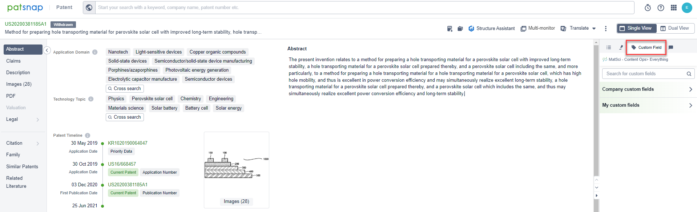Image resolution: width=697 pixels, height=212 pixels.
Task: Open the timer history icon
Action: 648,8
